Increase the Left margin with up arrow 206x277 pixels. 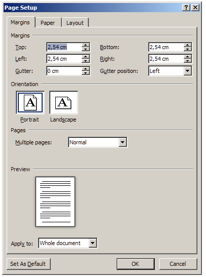[86, 57]
